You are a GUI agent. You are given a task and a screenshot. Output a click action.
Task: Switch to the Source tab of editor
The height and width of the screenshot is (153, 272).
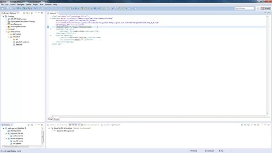click(x=57, y=119)
